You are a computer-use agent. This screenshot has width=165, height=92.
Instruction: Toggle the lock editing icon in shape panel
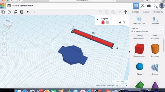tap(120, 22)
